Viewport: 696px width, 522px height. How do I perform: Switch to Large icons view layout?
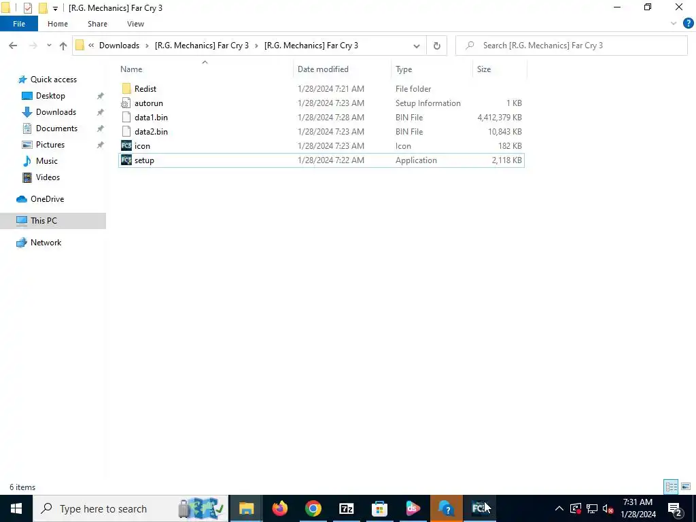coord(686,487)
